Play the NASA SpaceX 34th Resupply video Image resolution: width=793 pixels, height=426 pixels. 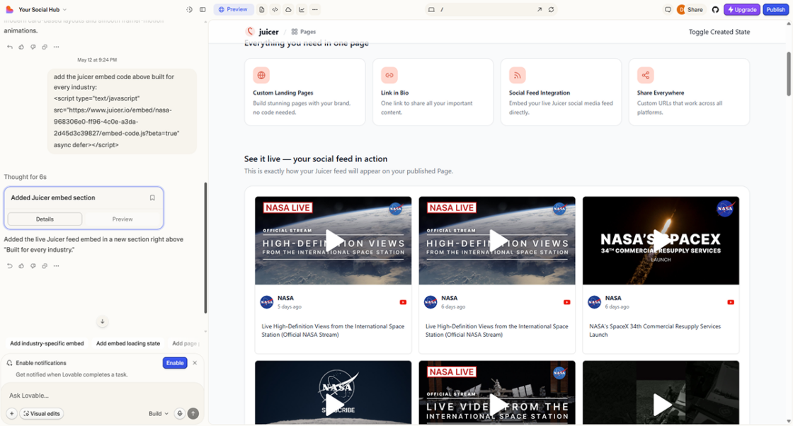click(x=661, y=241)
